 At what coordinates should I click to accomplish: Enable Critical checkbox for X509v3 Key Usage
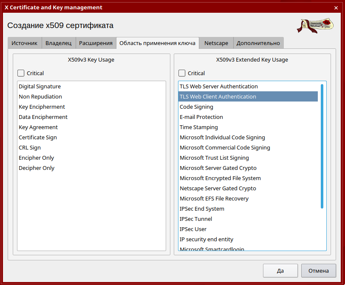[21, 73]
